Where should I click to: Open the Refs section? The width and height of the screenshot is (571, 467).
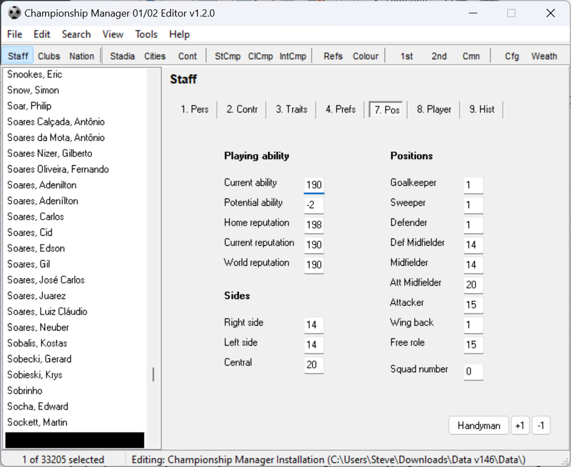[333, 56]
